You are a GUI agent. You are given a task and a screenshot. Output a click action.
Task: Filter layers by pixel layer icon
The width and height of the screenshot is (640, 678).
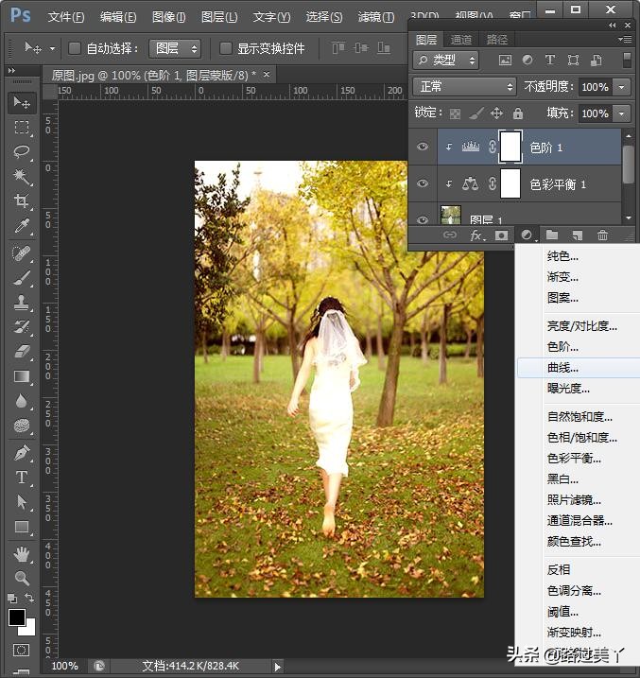pyautogui.click(x=505, y=60)
